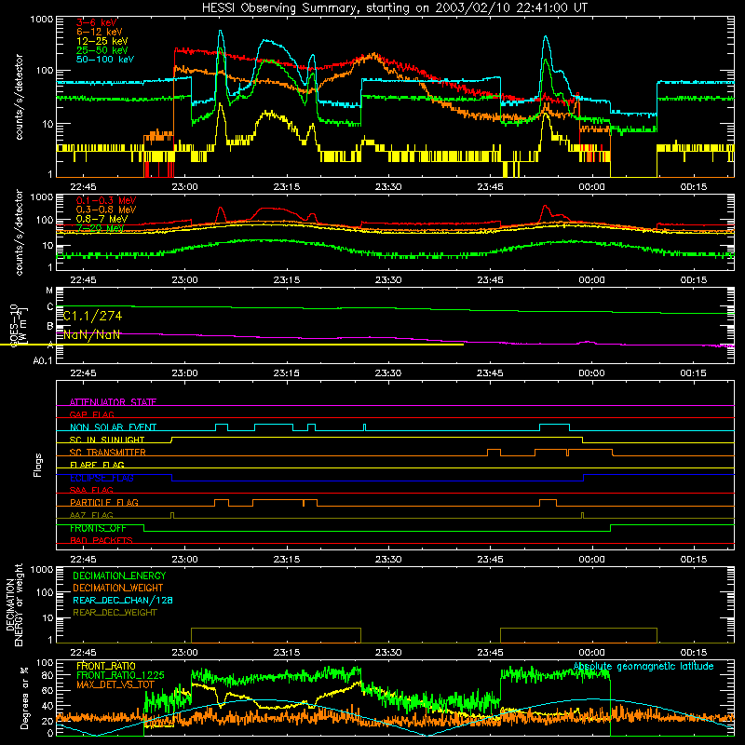Select the 7-20 MeV legend entry
The height and width of the screenshot is (745, 745).
click(x=100, y=228)
